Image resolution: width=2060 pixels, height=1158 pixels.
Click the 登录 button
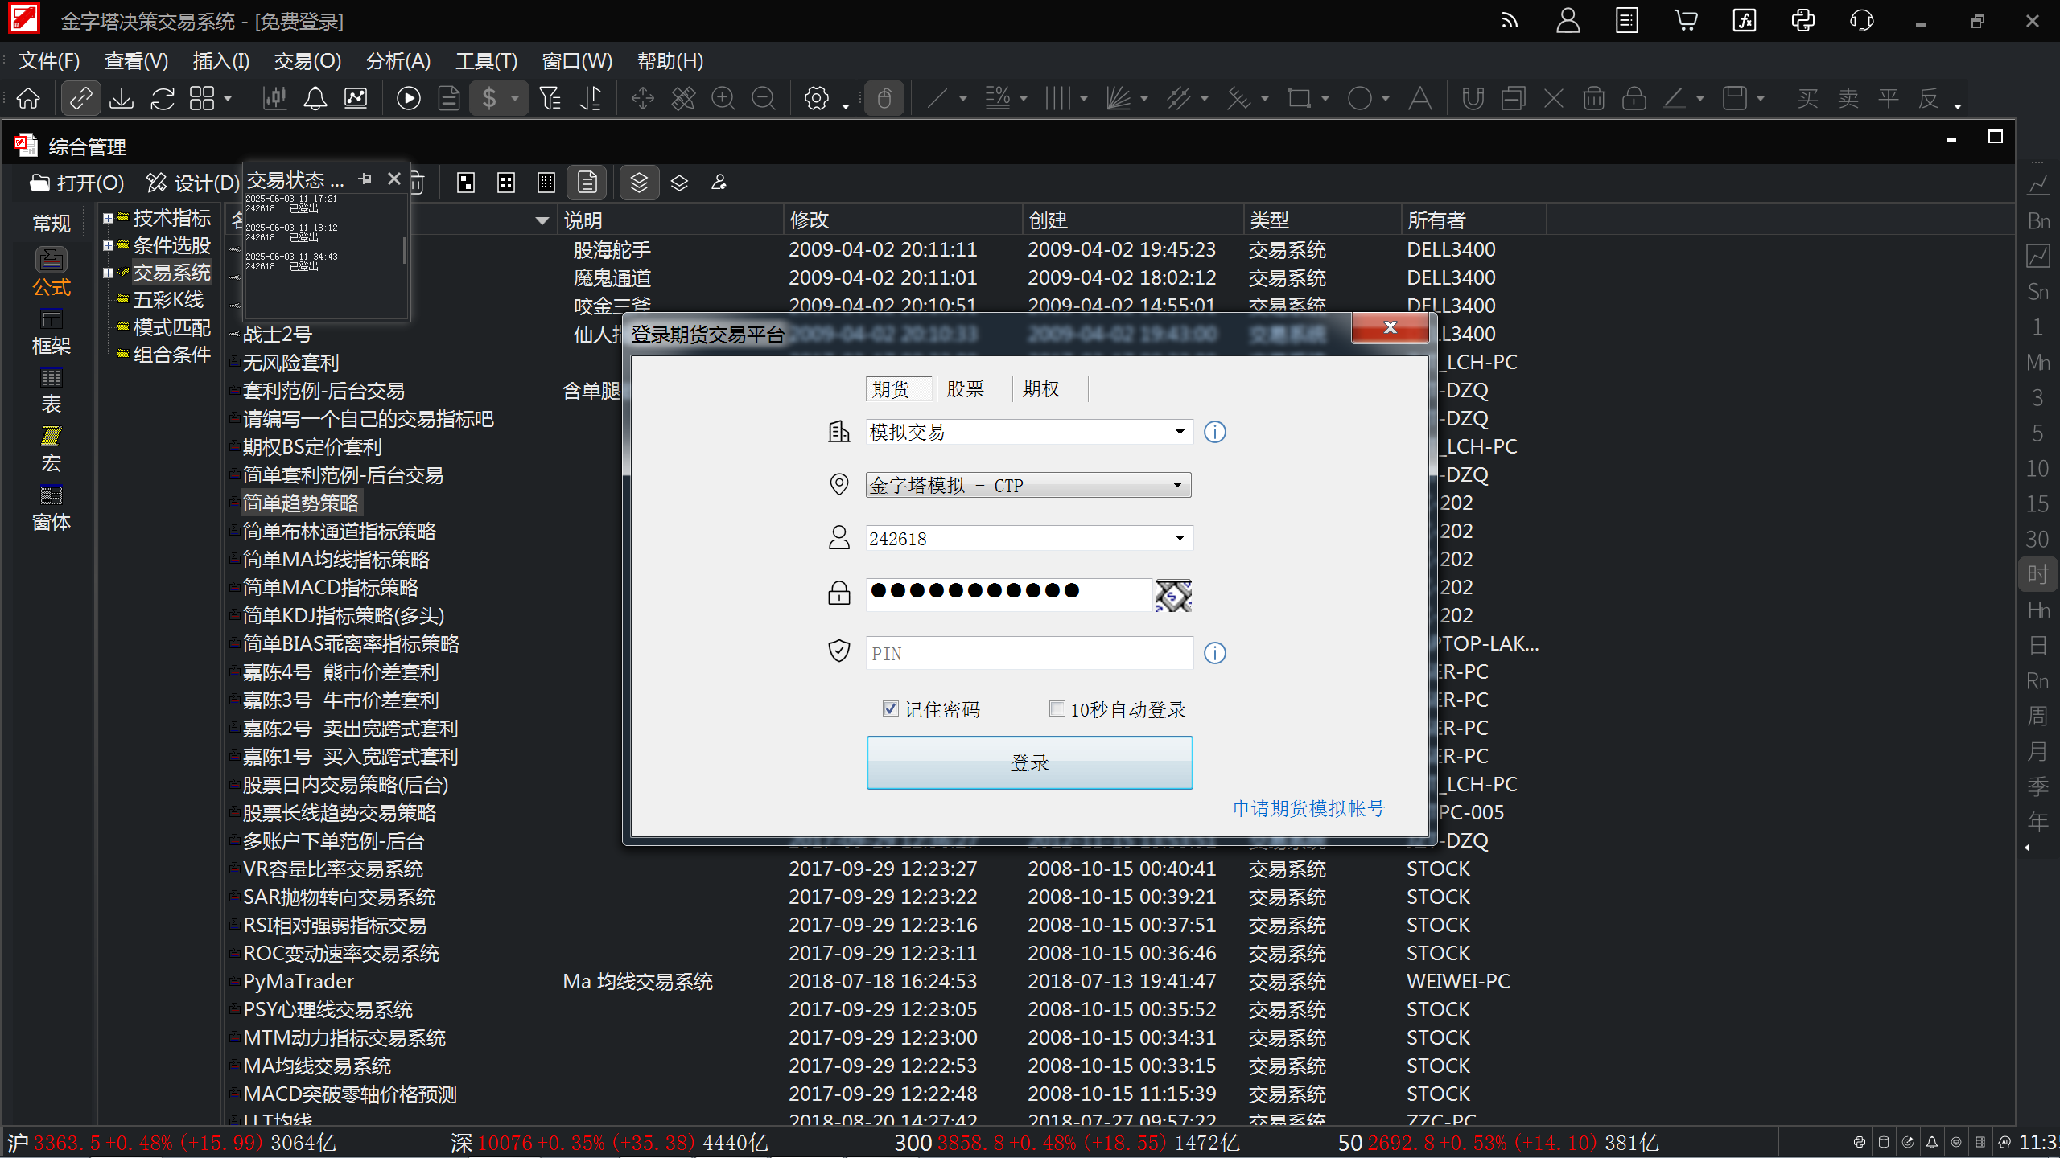pos(1029,762)
